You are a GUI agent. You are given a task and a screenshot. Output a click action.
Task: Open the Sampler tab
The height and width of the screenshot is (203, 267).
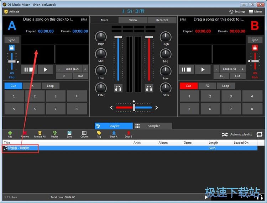click(x=153, y=126)
